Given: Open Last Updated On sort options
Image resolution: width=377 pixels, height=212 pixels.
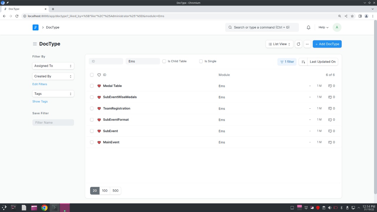Looking at the screenshot, I should point(323,62).
